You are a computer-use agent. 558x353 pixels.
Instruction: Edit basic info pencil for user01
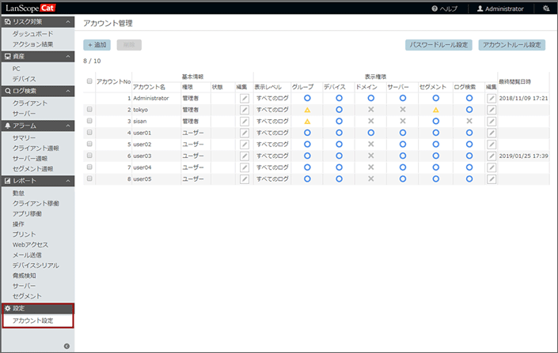coord(244,133)
